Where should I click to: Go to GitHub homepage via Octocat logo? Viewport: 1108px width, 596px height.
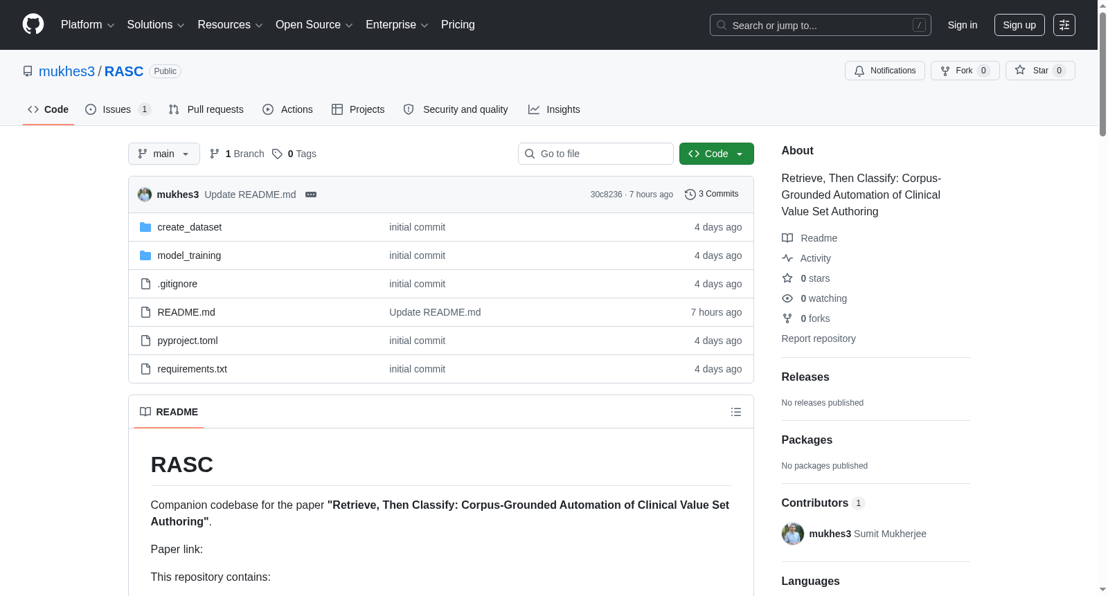coord(33,25)
